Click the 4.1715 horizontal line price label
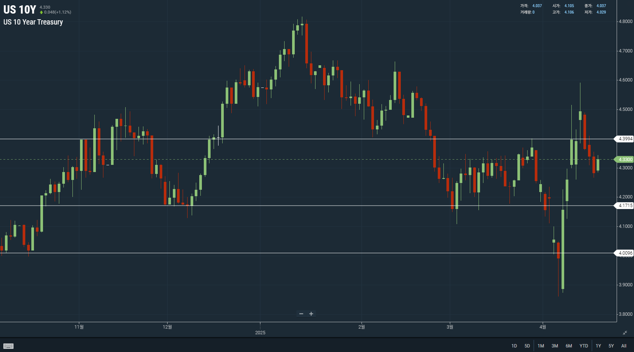The width and height of the screenshot is (634, 352). (x=625, y=206)
